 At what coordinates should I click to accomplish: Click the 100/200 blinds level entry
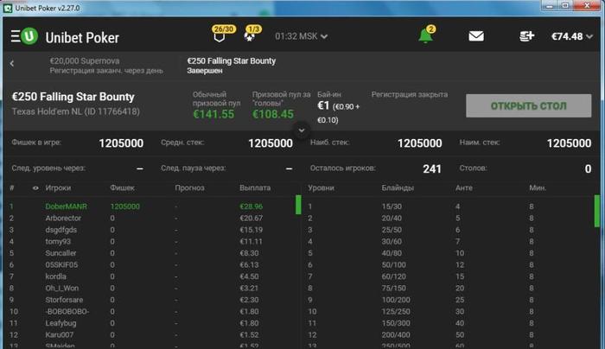(396, 300)
